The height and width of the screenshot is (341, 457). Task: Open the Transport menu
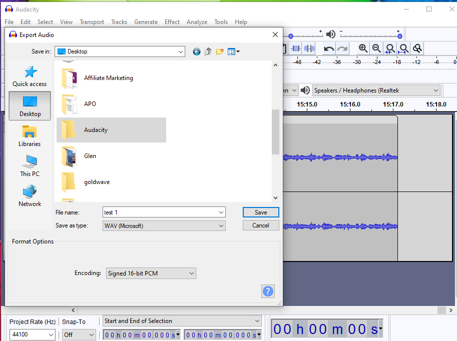click(x=92, y=22)
